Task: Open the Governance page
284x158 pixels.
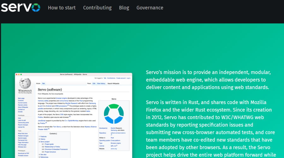Action: 150,8
